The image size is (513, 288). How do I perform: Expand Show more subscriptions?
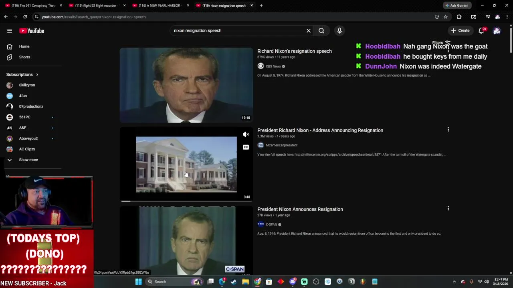click(28, 160)
